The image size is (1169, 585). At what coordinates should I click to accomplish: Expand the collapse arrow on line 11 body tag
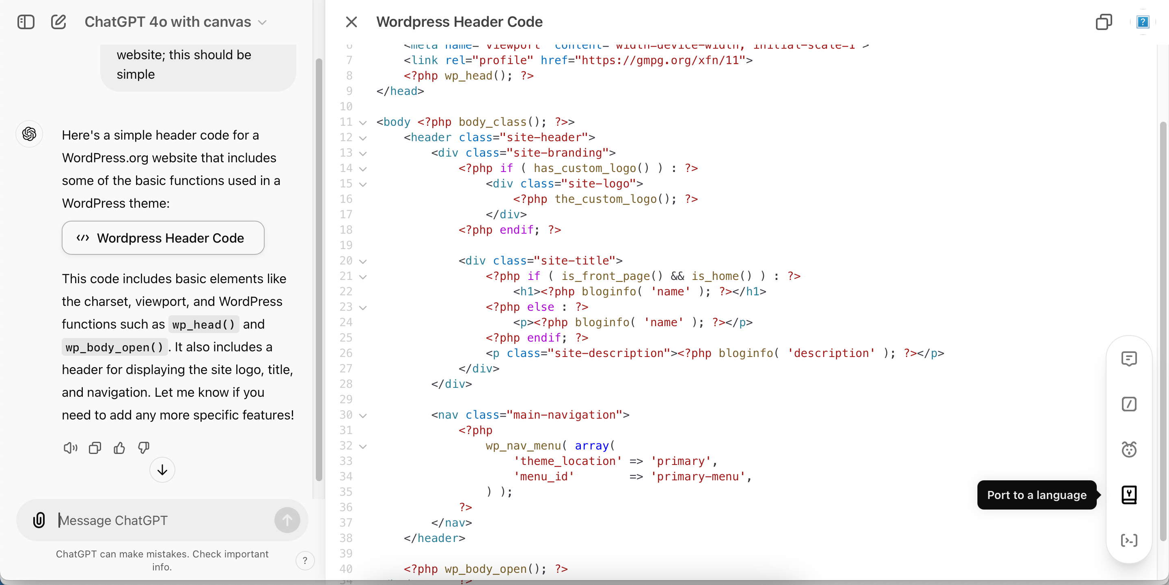pos(363,122)
